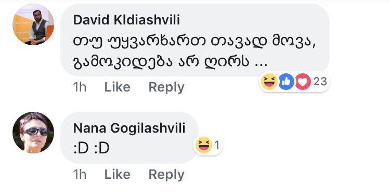Viewport: 390px width, 195px height.
Task: Reply to David Kldiashvili's comment
Action: (166, 87)
